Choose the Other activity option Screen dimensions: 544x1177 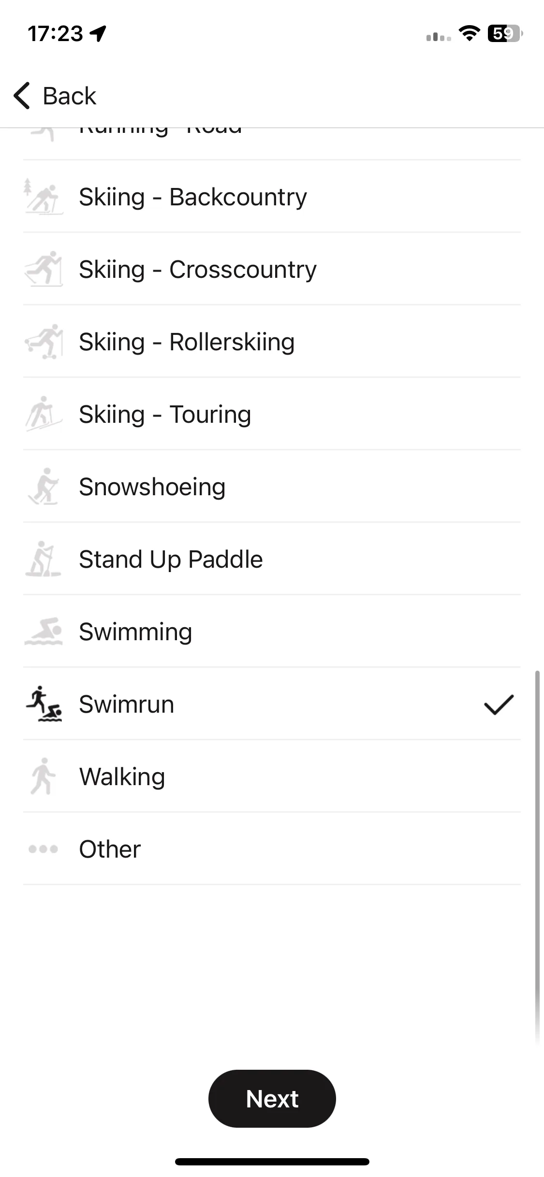272,849
